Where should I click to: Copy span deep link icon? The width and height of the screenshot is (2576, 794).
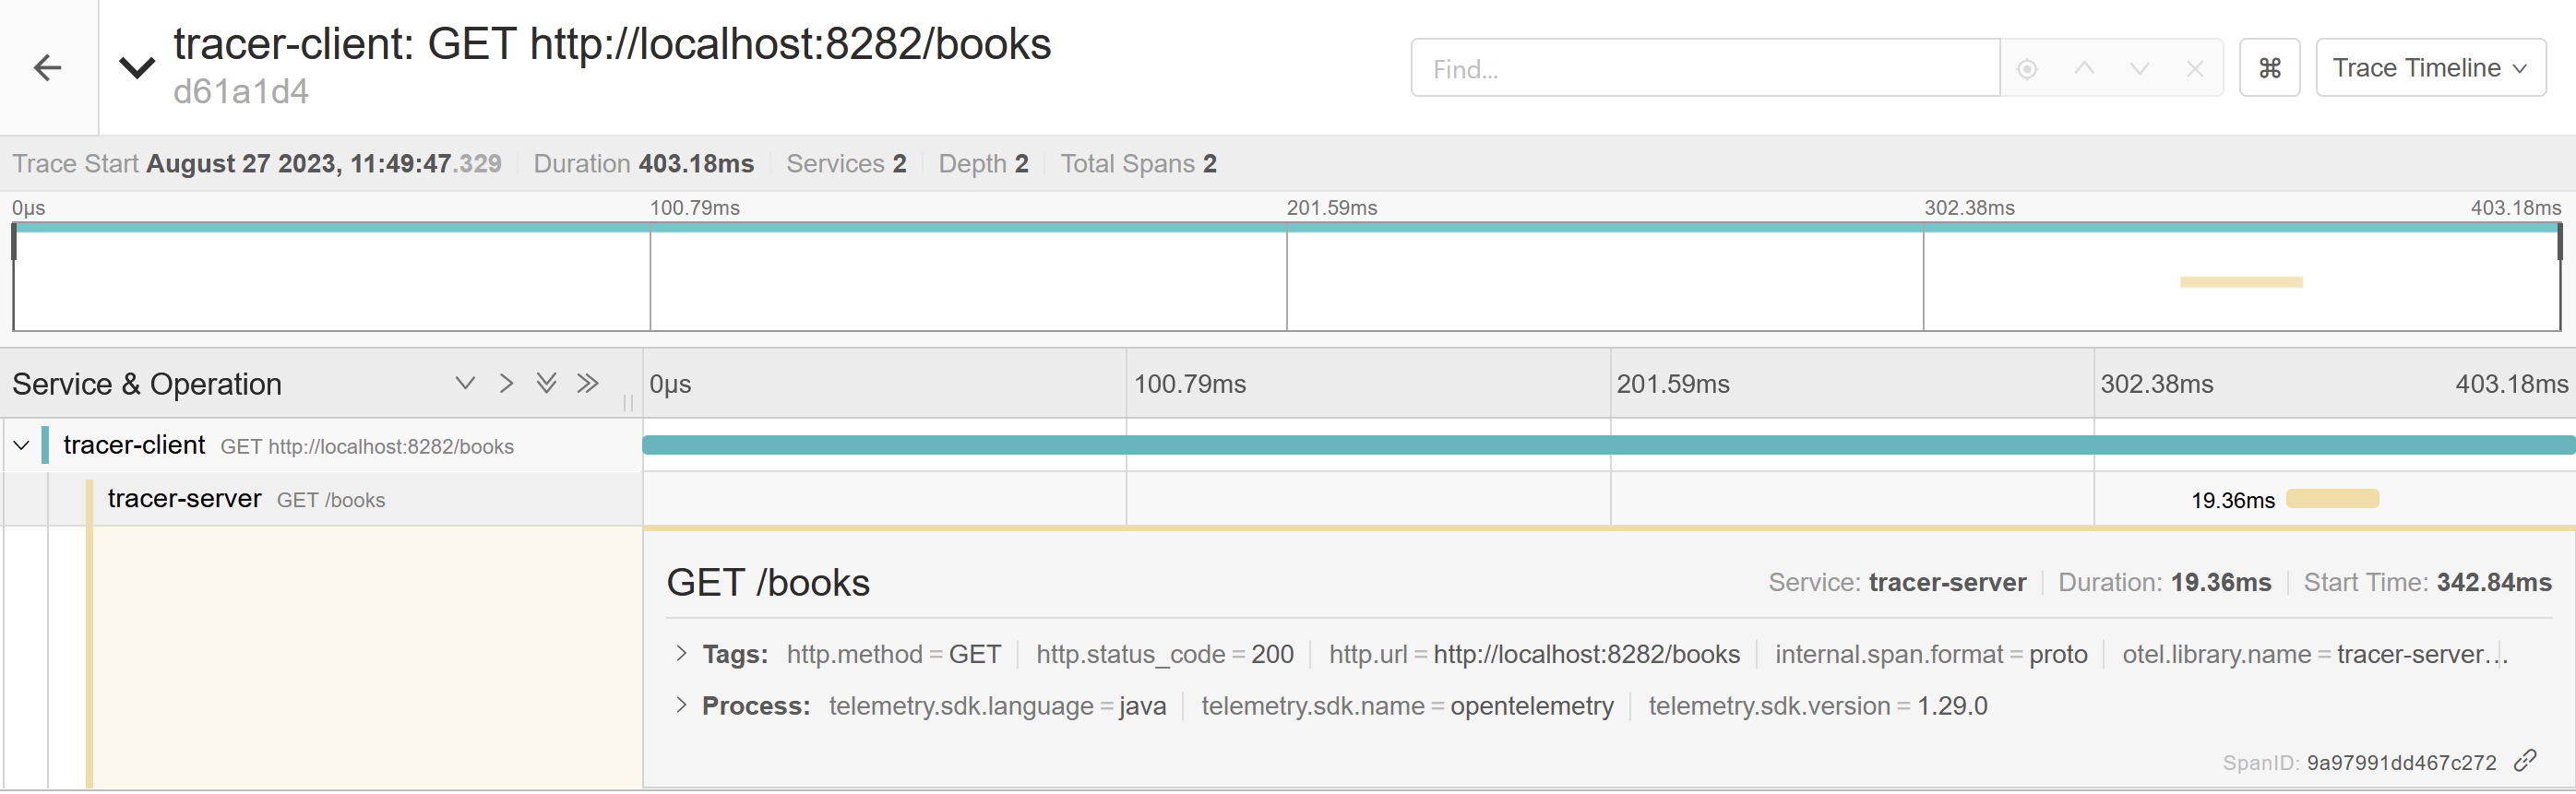pyautogui.click(x=2526, y=761)
